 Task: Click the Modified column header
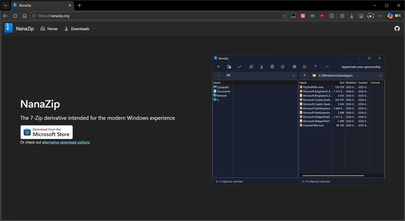click(351, 83)
